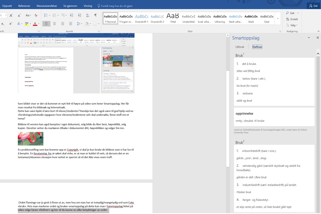The height and width of the screenshot is (214, 321).
Task: Toggle superscript formatting
Action: [x=10, y=23]
